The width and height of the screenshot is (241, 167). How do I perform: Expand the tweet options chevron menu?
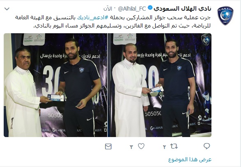click(x=7, y=9)
